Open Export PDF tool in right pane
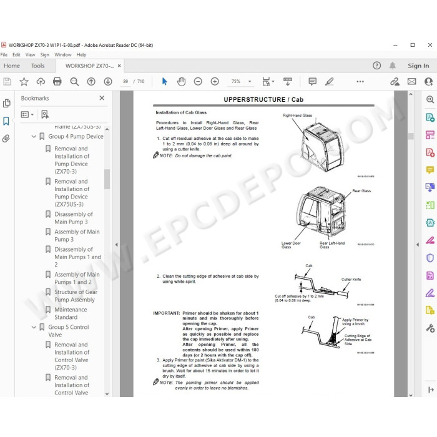Viewport: 437px width, 437px height. (430, 117)
